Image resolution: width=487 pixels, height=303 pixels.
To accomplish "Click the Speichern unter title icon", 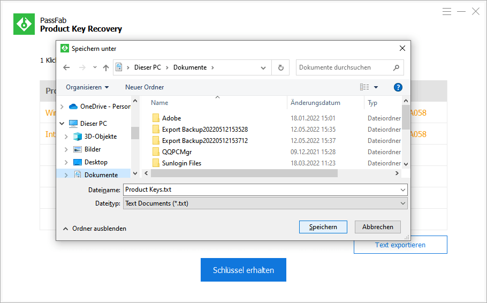I will (x=65, y=48).
